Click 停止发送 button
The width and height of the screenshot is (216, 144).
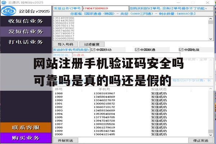(x=201, y=140)
